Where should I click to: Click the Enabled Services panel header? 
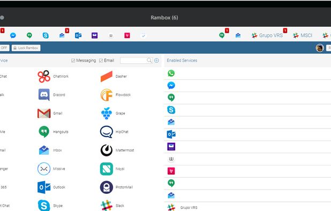pos(247,61)
